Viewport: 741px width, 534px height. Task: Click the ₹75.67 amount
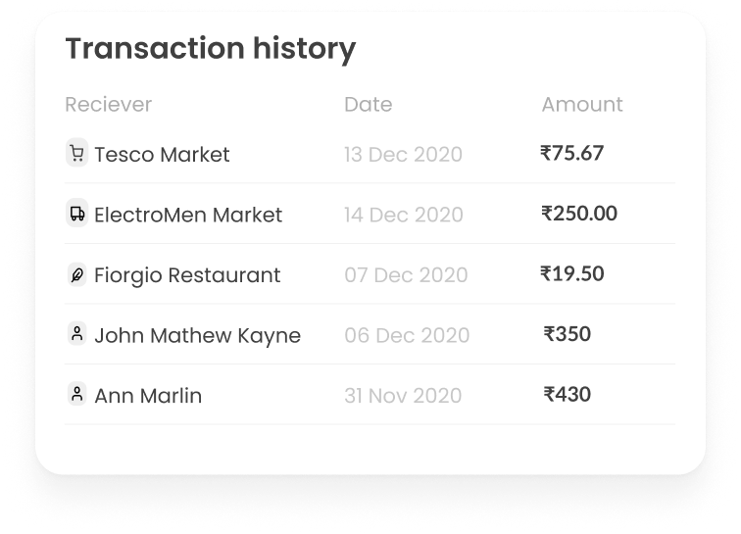pos(572,153)
